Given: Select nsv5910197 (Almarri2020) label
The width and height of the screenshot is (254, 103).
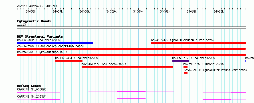Looking at the screenshot, I should point(204,64).
